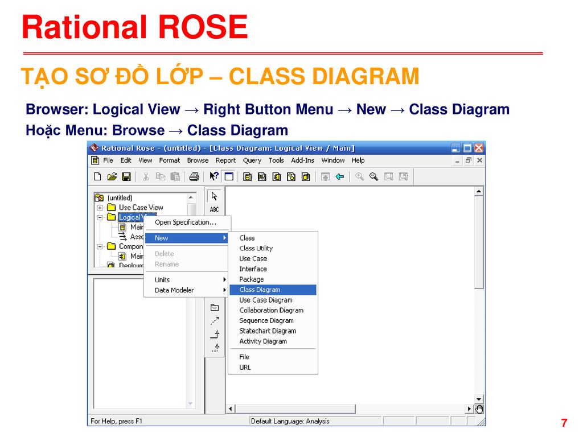
Task: Click the Fit in Window toolbar icon
Action: coord(388,177)
